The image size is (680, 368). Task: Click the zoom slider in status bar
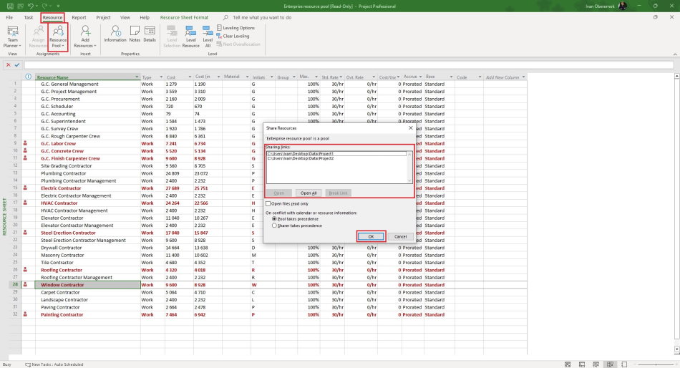(x=655, y=364)
